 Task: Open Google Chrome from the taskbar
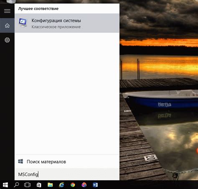pos(73,185)
